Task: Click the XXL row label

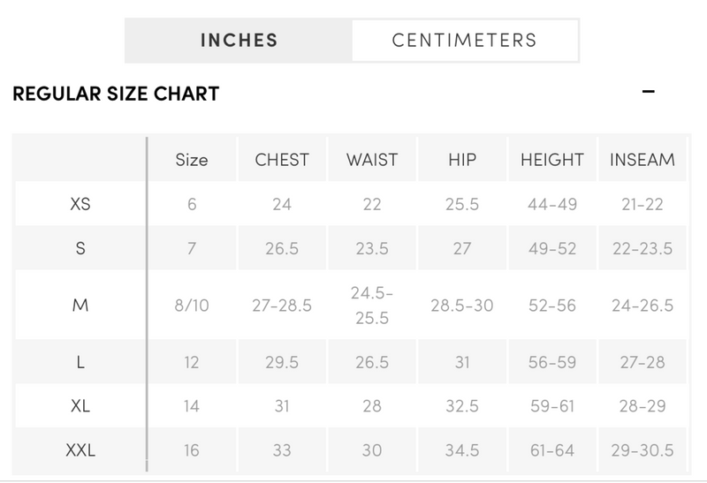Action: click(x=80, y=450)
